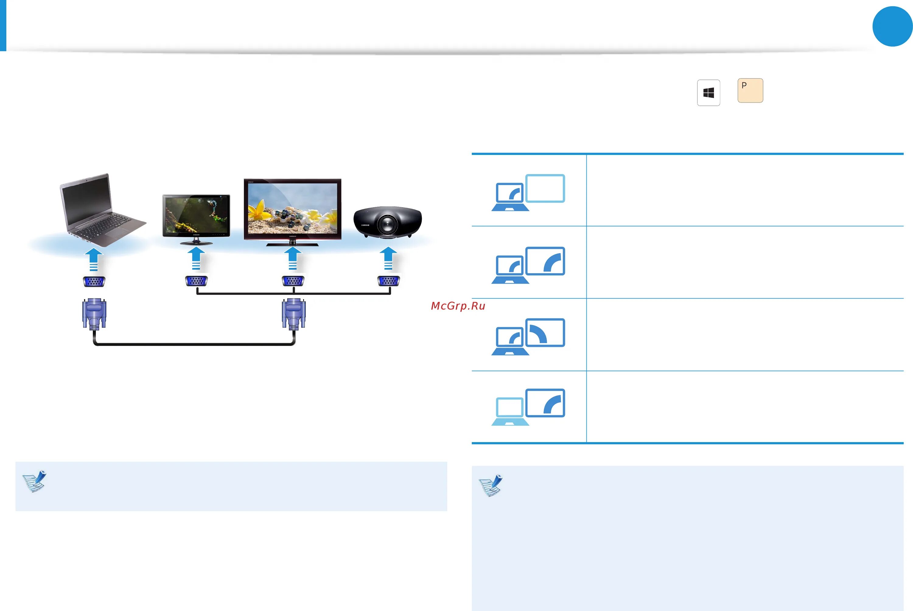The width and height of the screenshot is (913, 611).
Task: Click the VGA port below the laptop
Action: click(94, 281)
